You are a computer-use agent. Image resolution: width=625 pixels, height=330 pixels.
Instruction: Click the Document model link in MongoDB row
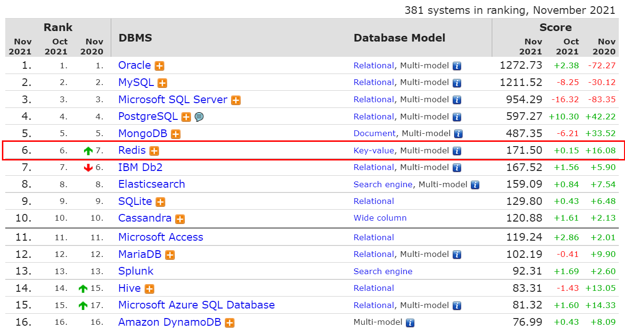coord(375,134)
